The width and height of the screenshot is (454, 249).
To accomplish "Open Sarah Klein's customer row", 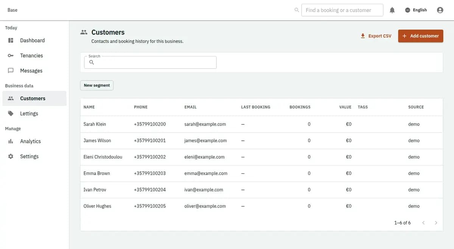I will (x=261, y=124).
